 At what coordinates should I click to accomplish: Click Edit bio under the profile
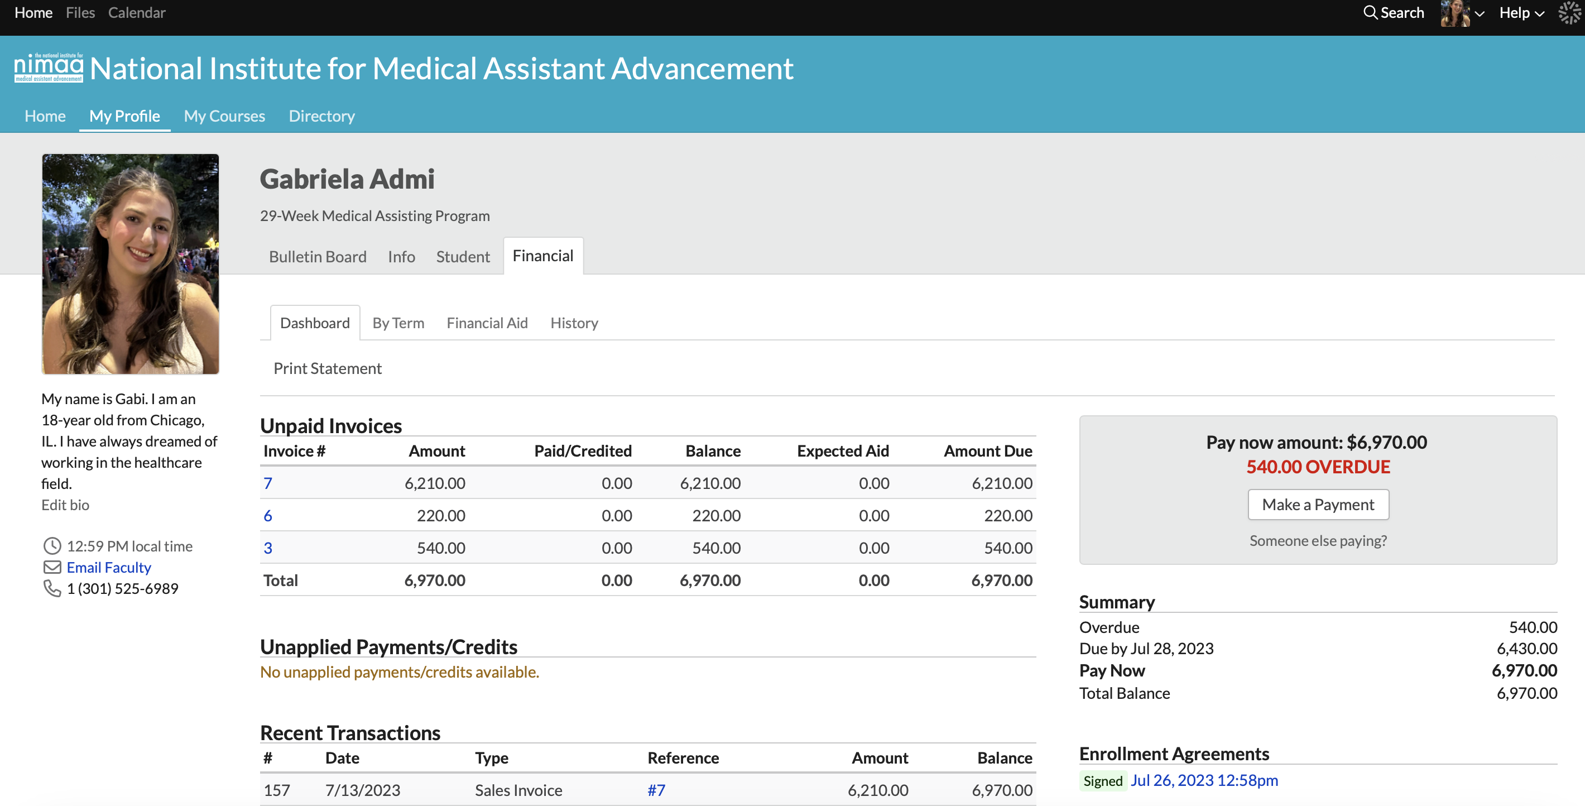[x=65, y=505]
